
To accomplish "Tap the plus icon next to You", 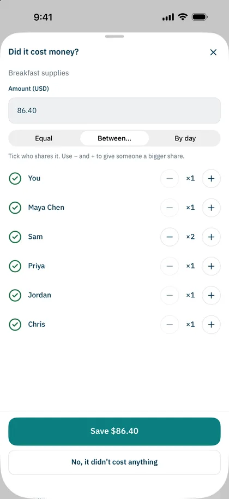I will pyautogui.click(x=211, y=179).
